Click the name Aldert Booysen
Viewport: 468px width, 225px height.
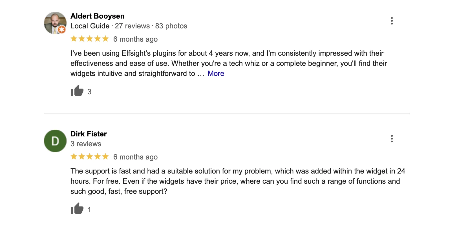(x=97, y=16)
